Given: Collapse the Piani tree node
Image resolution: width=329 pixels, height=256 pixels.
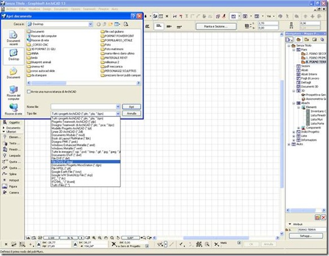Looking at the screenshot, I should click(x=294, y=50).
